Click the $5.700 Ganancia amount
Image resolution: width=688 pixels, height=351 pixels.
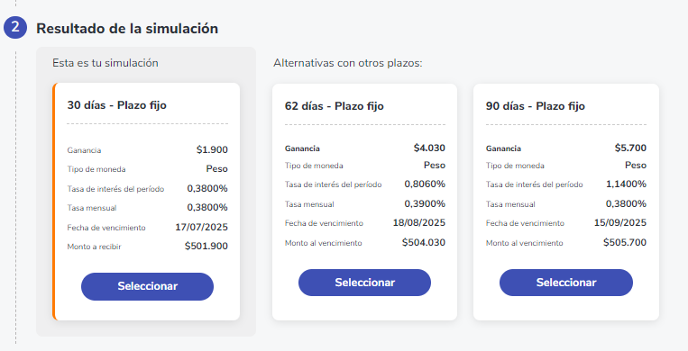630,148
